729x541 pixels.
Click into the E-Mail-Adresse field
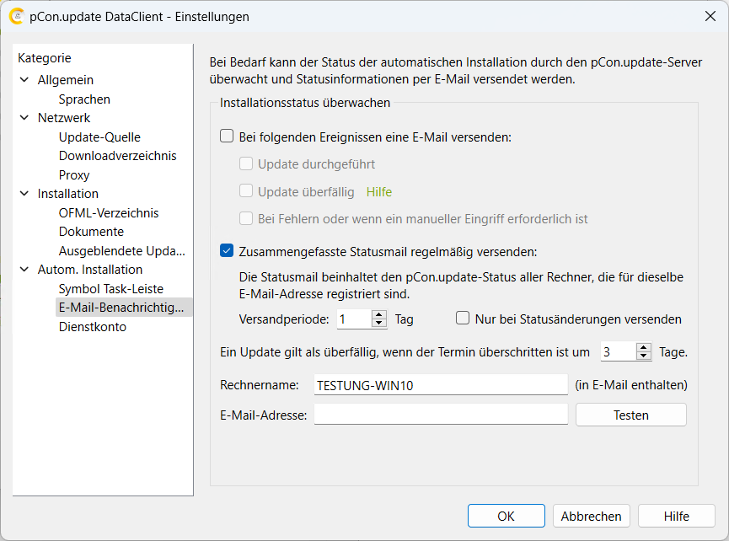[441, 414]
